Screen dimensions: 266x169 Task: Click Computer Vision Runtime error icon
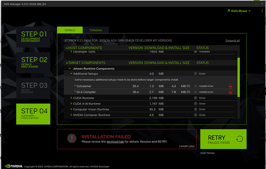[195, 109]
